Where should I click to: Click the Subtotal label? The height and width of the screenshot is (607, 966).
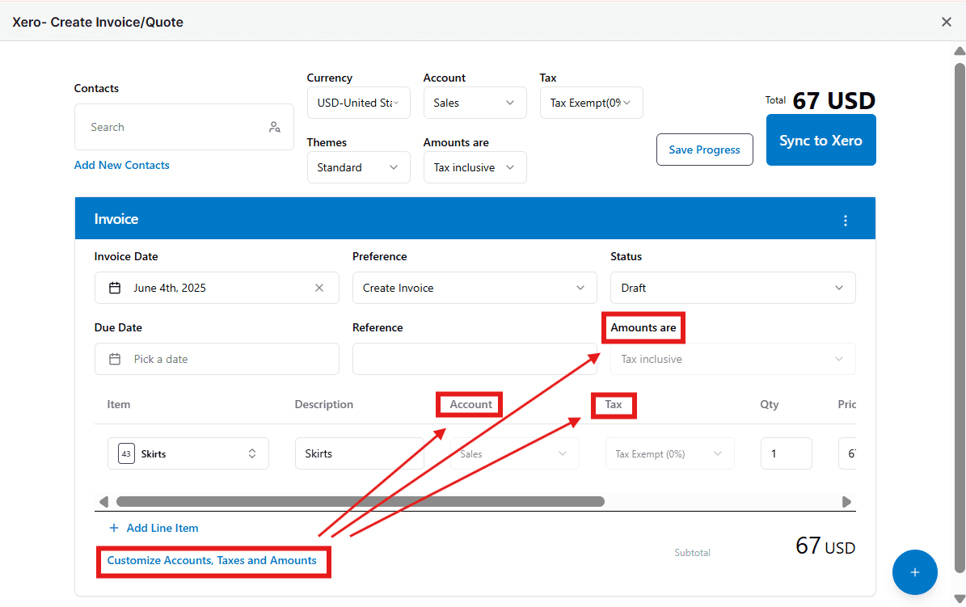click(692, 553)
